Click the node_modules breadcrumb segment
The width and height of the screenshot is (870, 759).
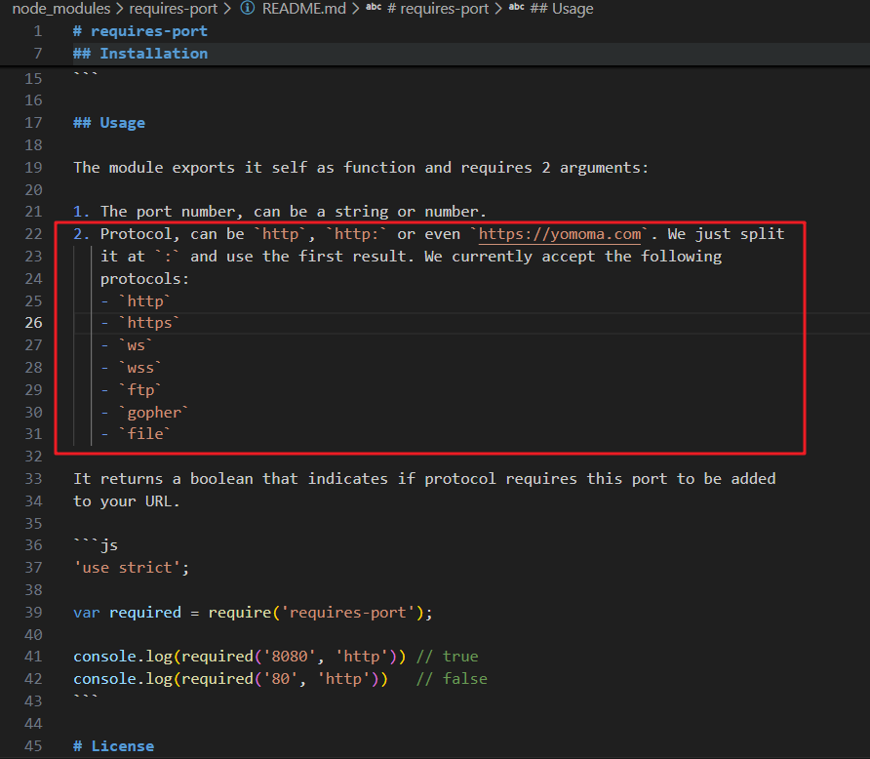61,9
